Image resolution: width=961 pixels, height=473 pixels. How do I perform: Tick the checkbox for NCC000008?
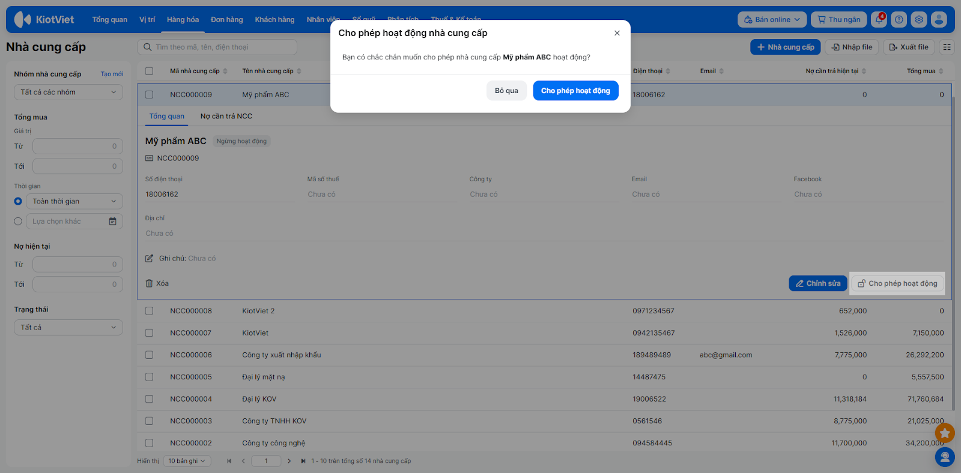coord(150,311)
